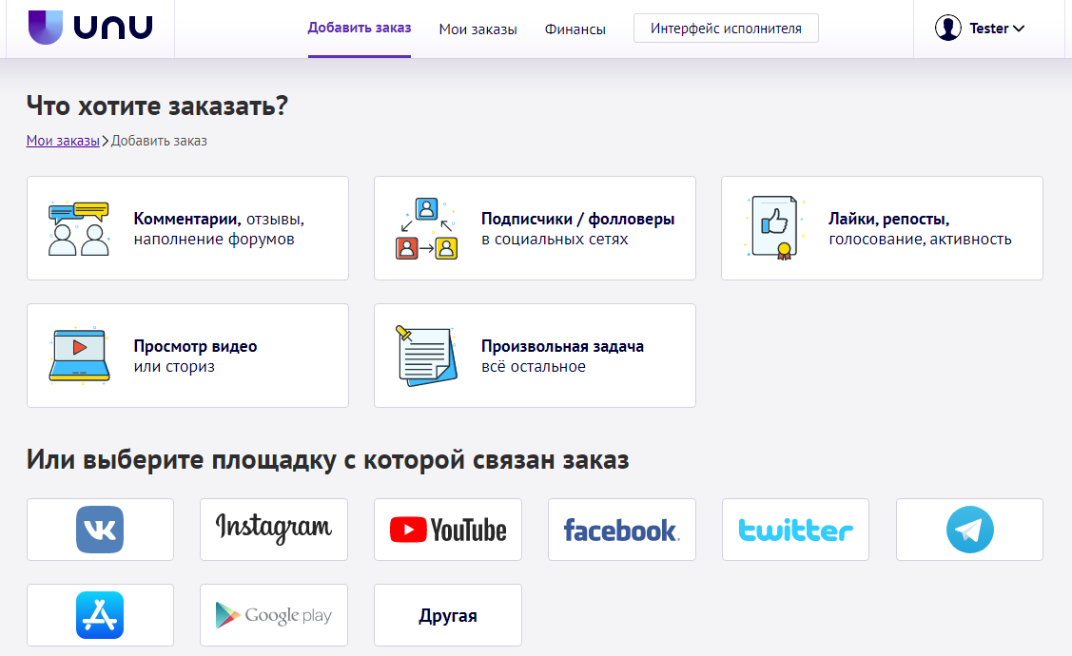Click the laptop video play icon
Viewport: 1072px width, 656px height.
point(79,356)
